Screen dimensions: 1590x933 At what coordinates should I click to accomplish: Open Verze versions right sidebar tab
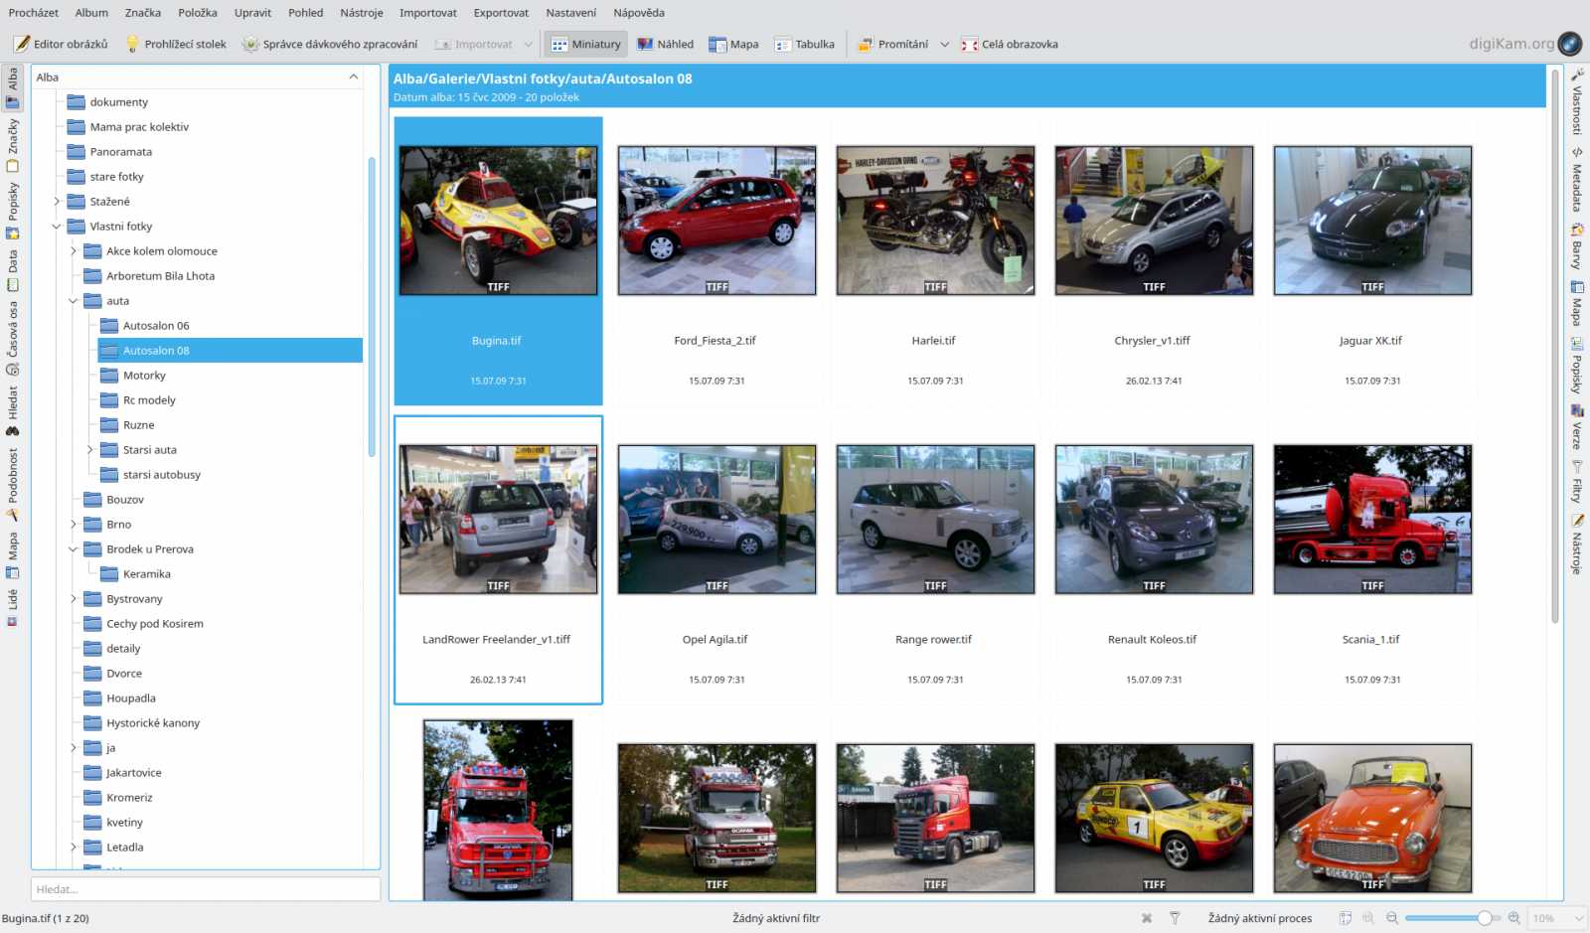[1577, 426]
